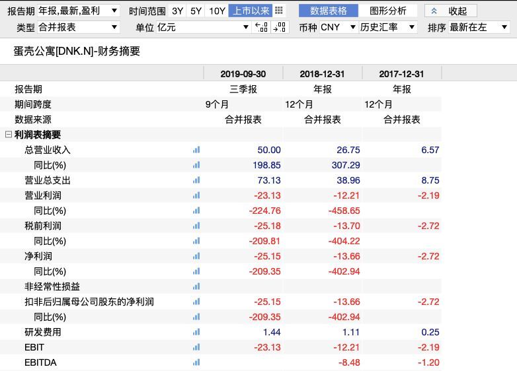Open chart icon for 研发费用 row
This screenshot has height=371, width=517.
point(196,332)
